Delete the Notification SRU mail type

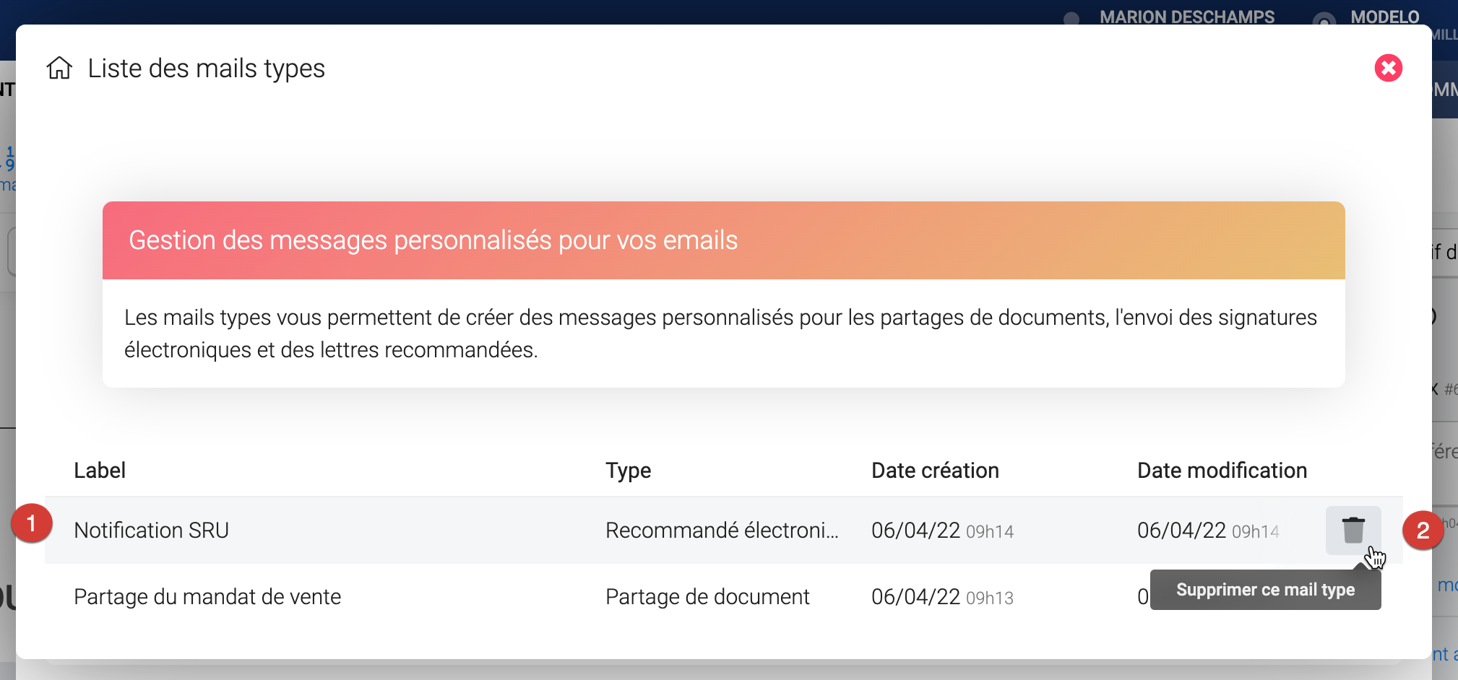1353,530
